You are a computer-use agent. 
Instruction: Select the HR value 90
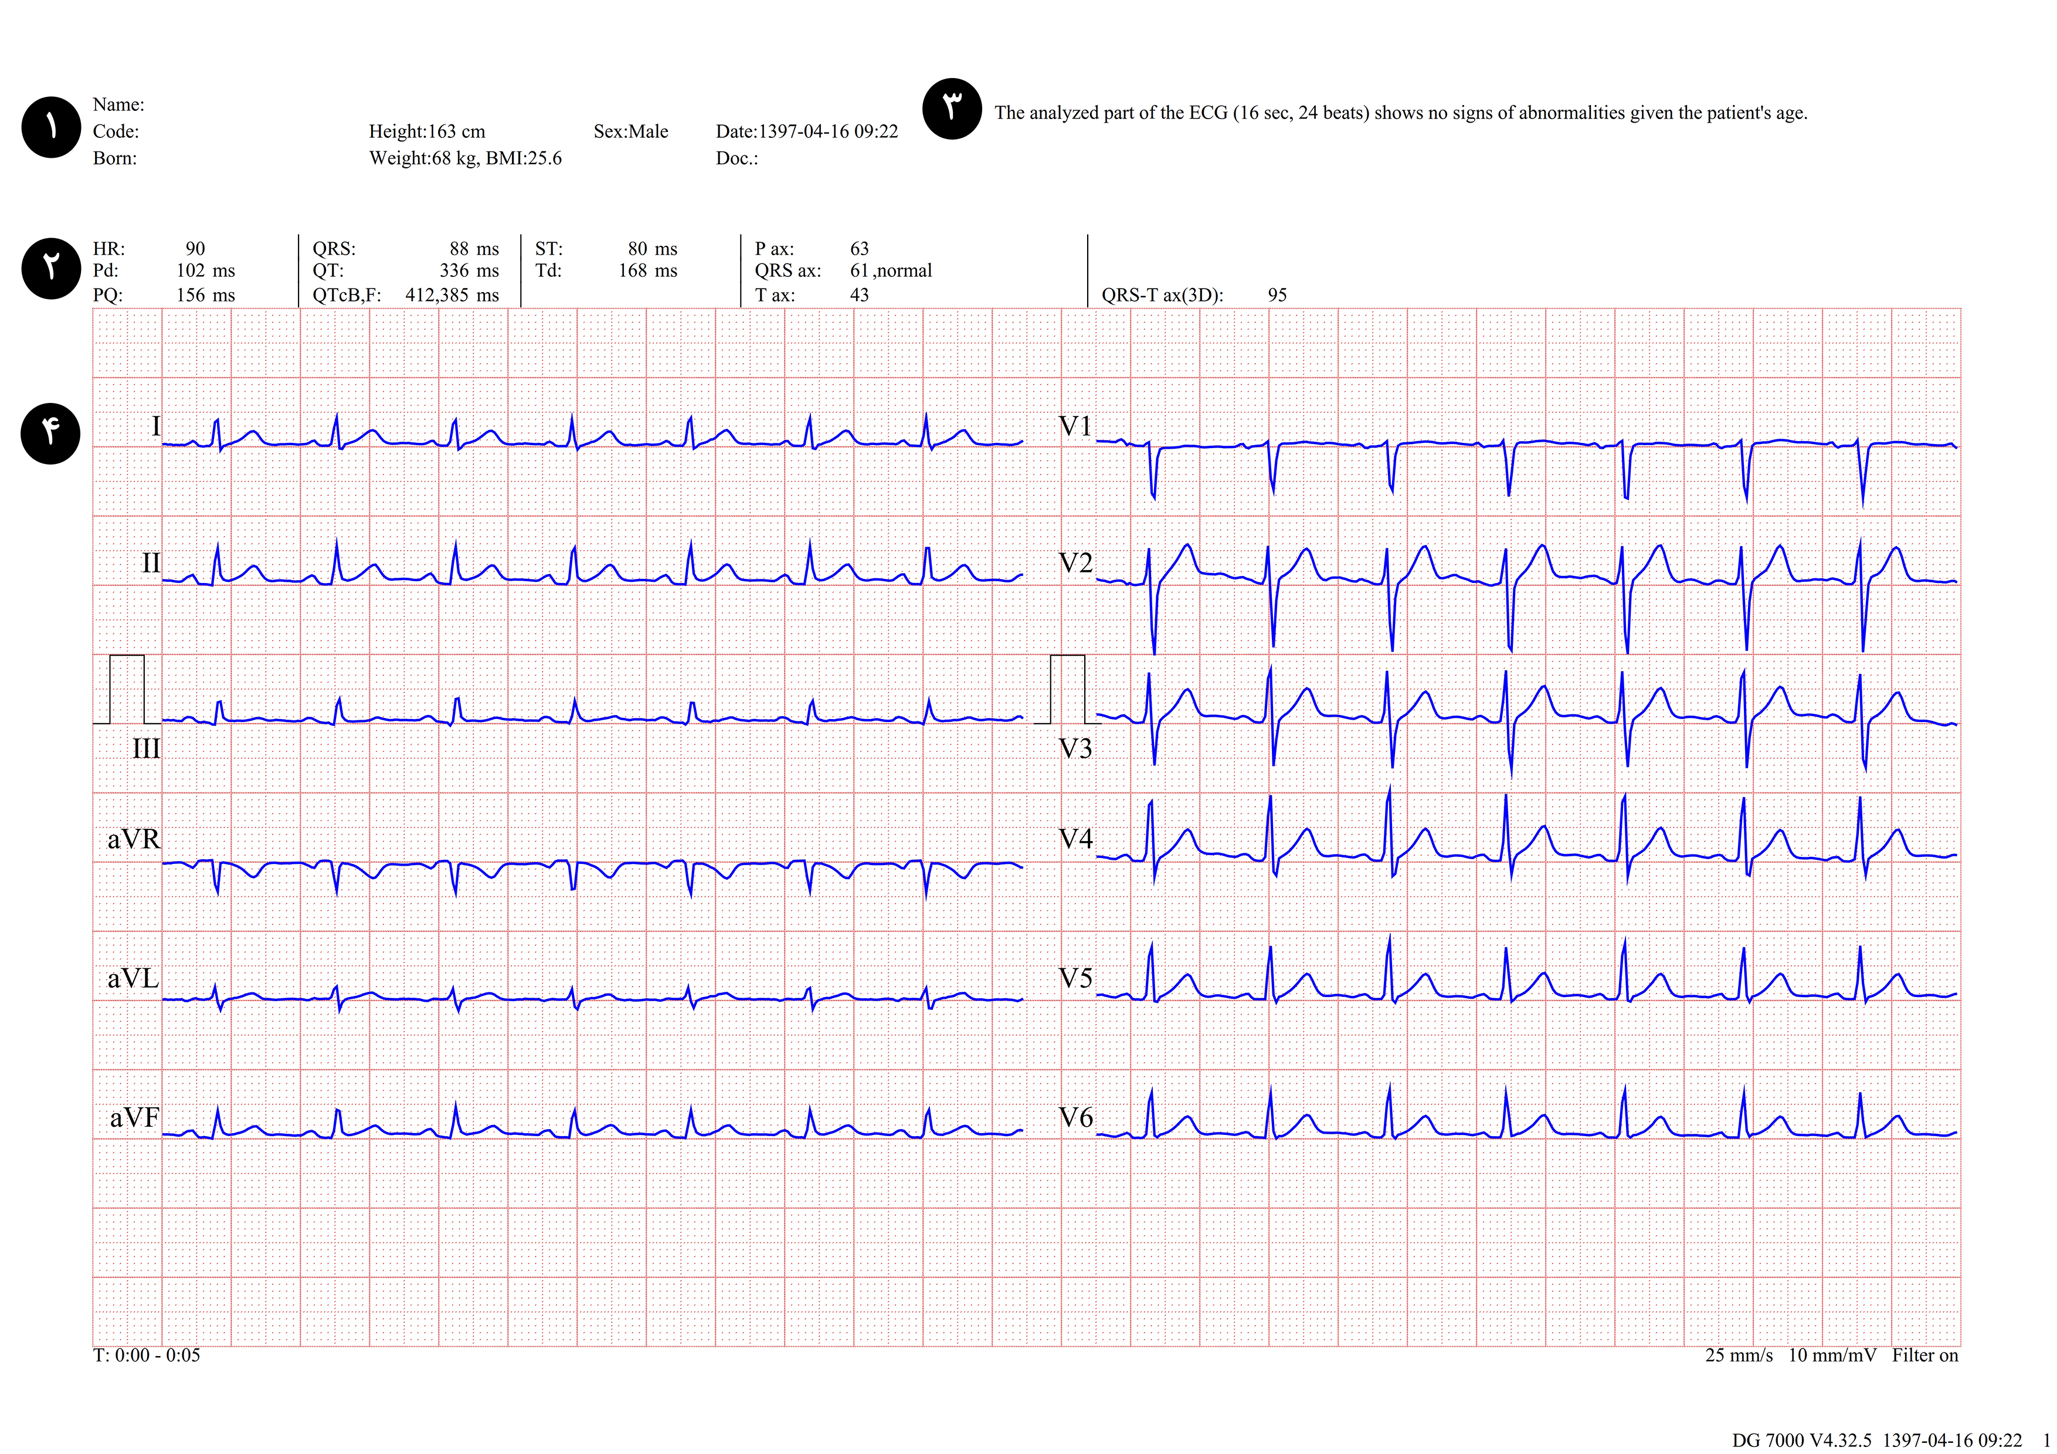click(195, 249)
